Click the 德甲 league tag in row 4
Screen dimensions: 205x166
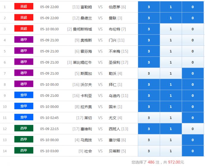(24, 39)
